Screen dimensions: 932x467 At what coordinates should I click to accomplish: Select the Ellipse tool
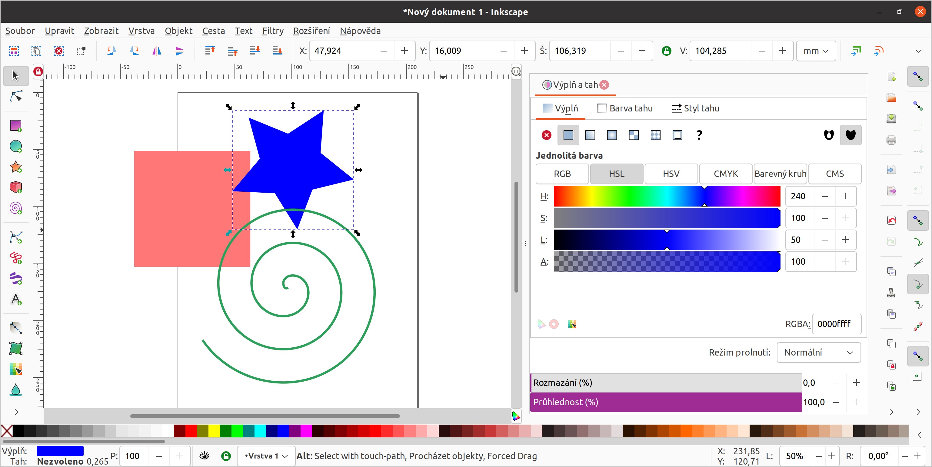pos(15,147)
